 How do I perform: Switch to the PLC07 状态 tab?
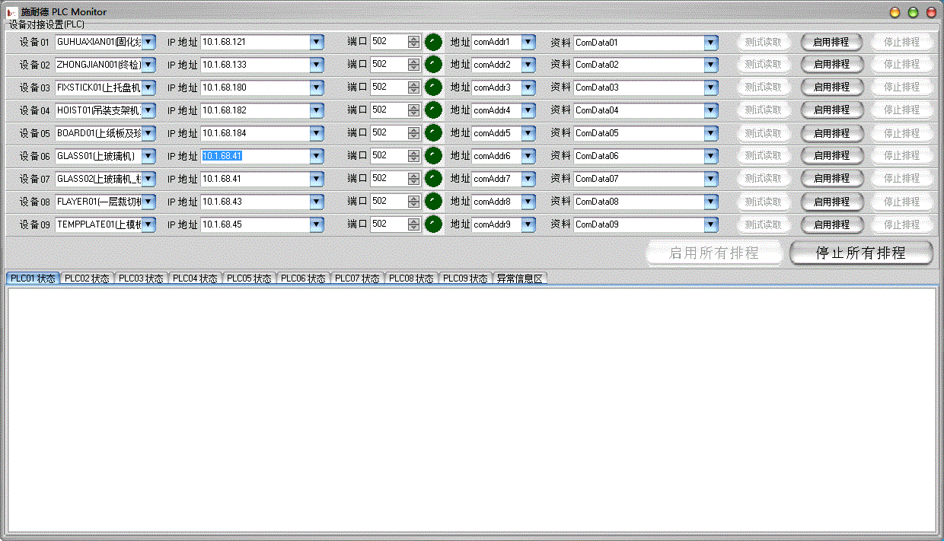click(358, 278)
